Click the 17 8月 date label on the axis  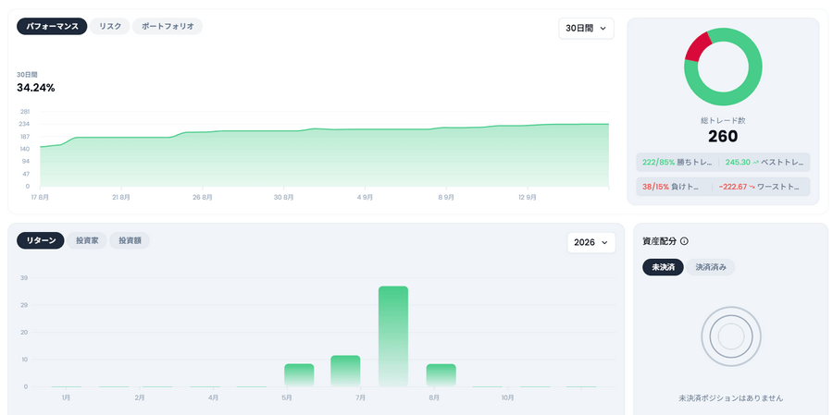pos(41,197)
